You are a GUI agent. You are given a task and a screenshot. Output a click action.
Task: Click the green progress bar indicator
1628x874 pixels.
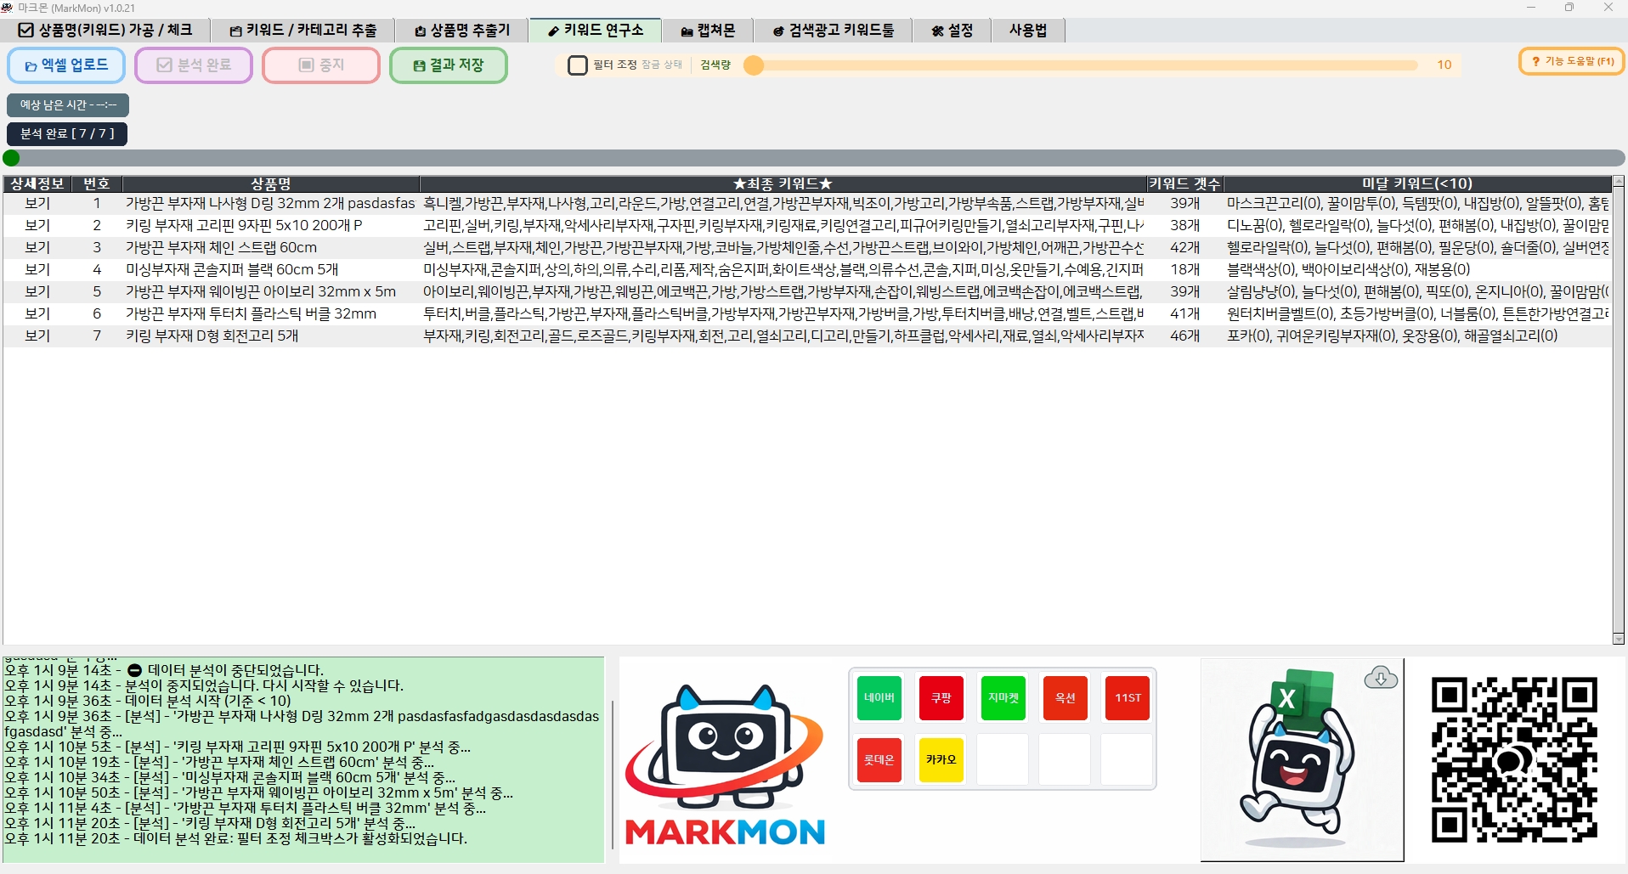[x=11, y=158]
